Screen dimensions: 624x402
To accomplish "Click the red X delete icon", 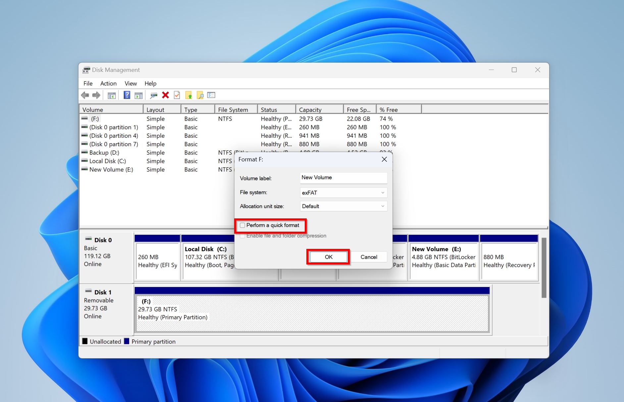I will pyautogui.click(x=165, y=95).
